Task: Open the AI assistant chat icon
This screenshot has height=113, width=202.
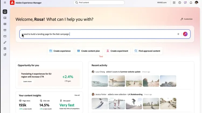Action: pos(185,3)
